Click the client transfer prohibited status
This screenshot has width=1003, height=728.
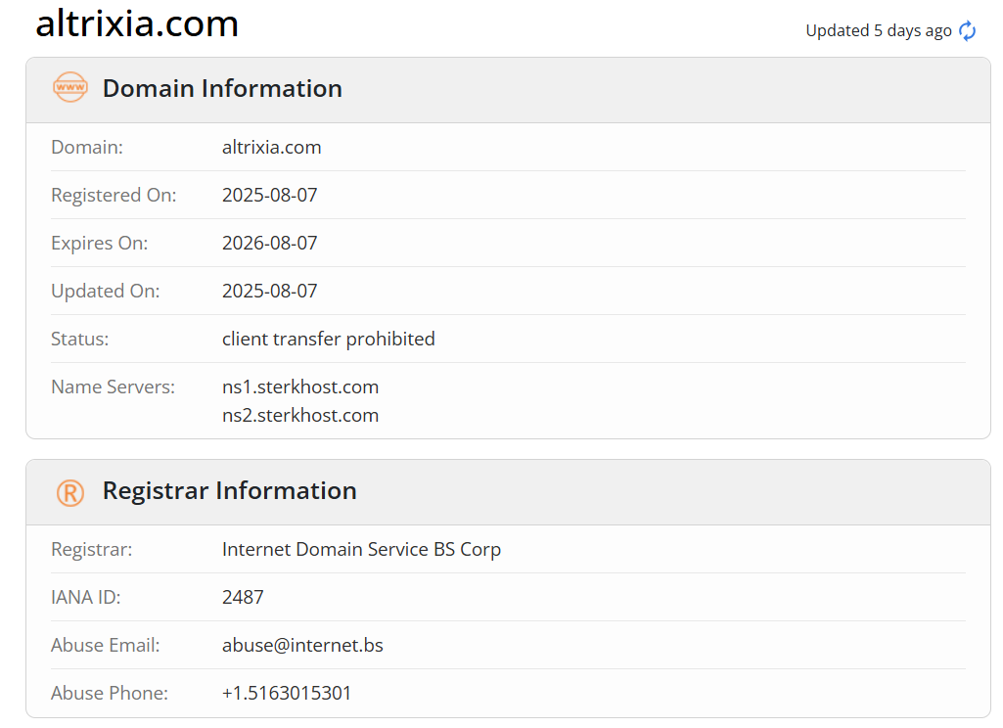pyautogui.click(x=328, y=340)
